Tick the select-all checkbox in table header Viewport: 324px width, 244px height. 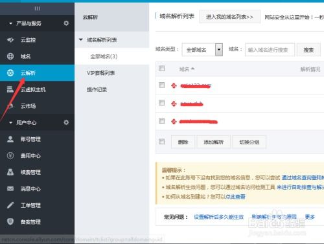161,69
